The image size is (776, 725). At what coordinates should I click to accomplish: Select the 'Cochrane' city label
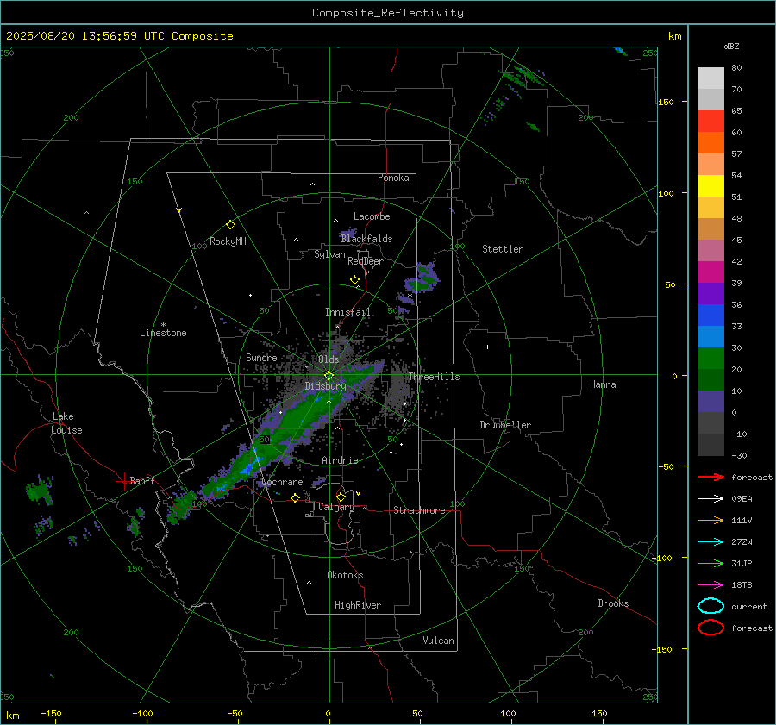[x=282, y=482]
